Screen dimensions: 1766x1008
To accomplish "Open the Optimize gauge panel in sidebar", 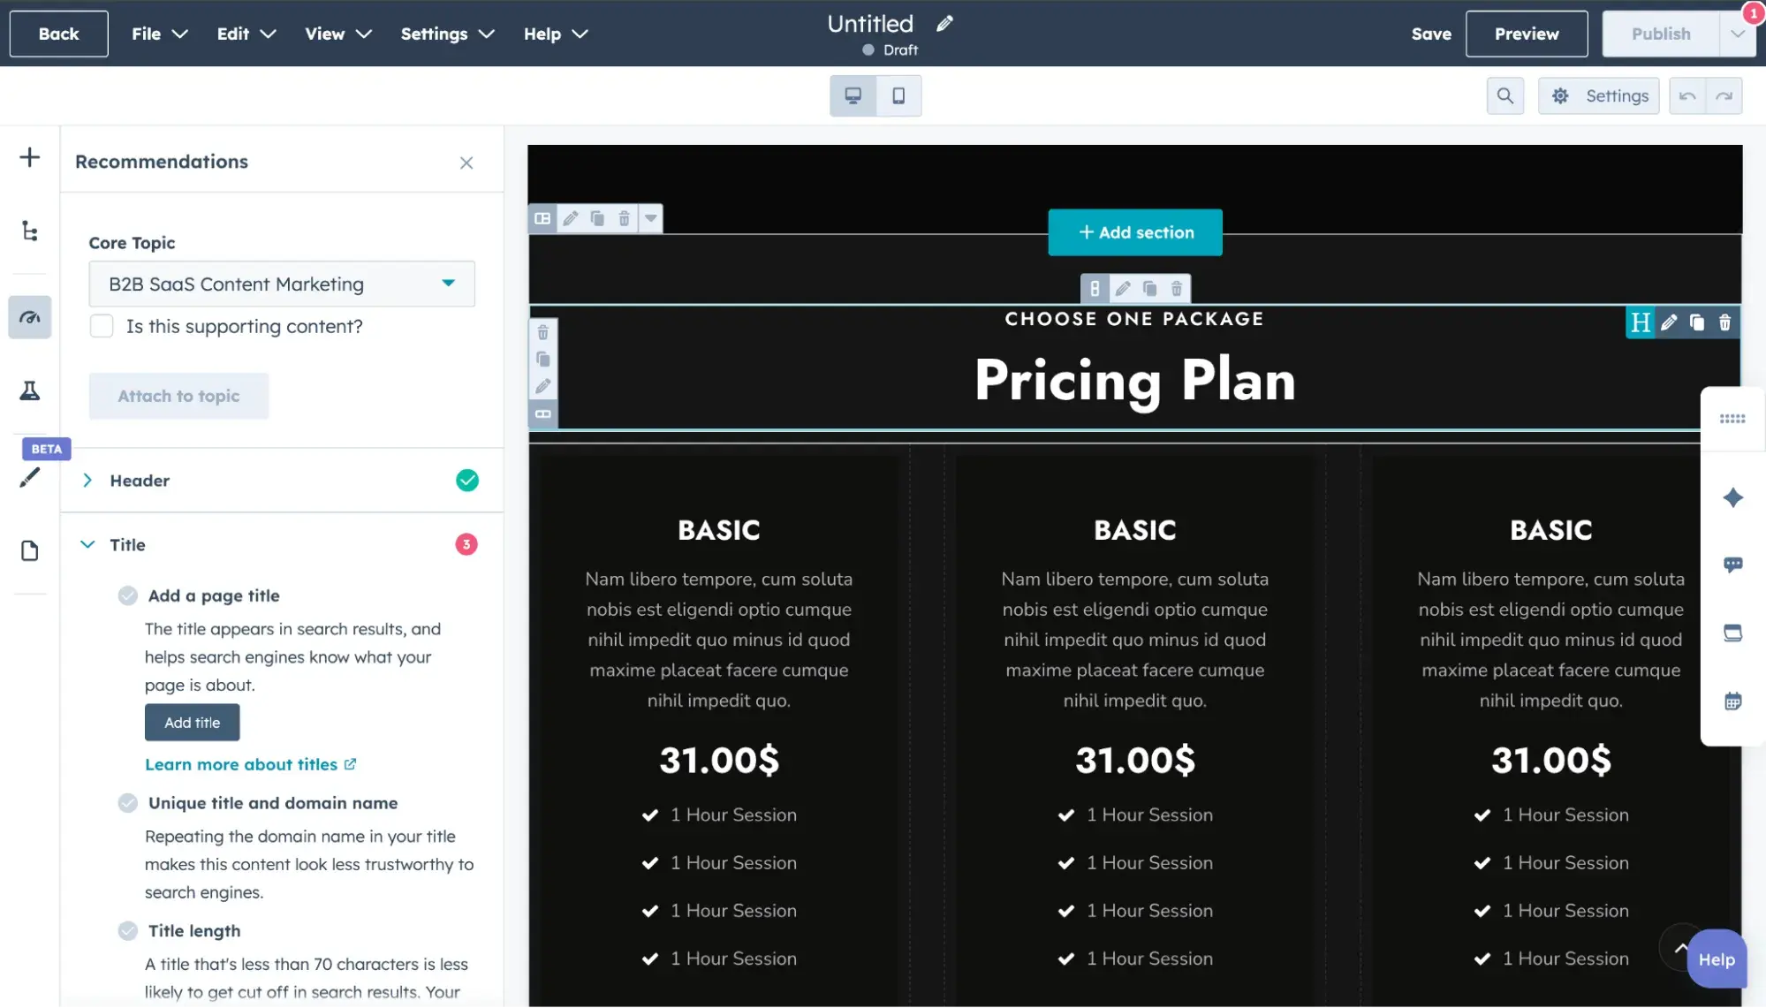I will 29,317.
